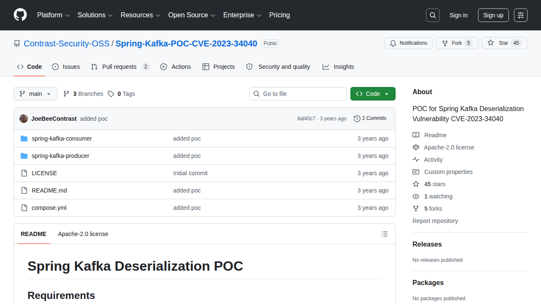Click the star icon beside 45 stars
The width and height of the screenshot is (541, 304).
(416, 184)
